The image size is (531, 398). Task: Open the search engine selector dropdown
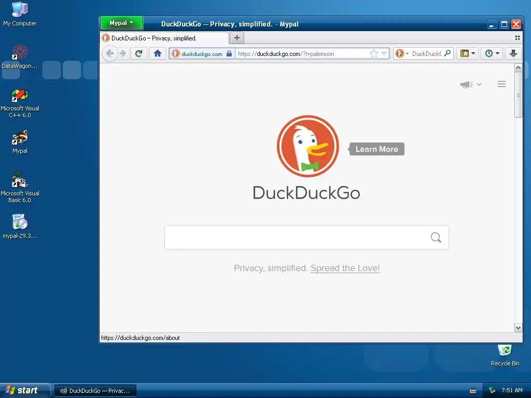pyautogui.click(x=402, y=53)
